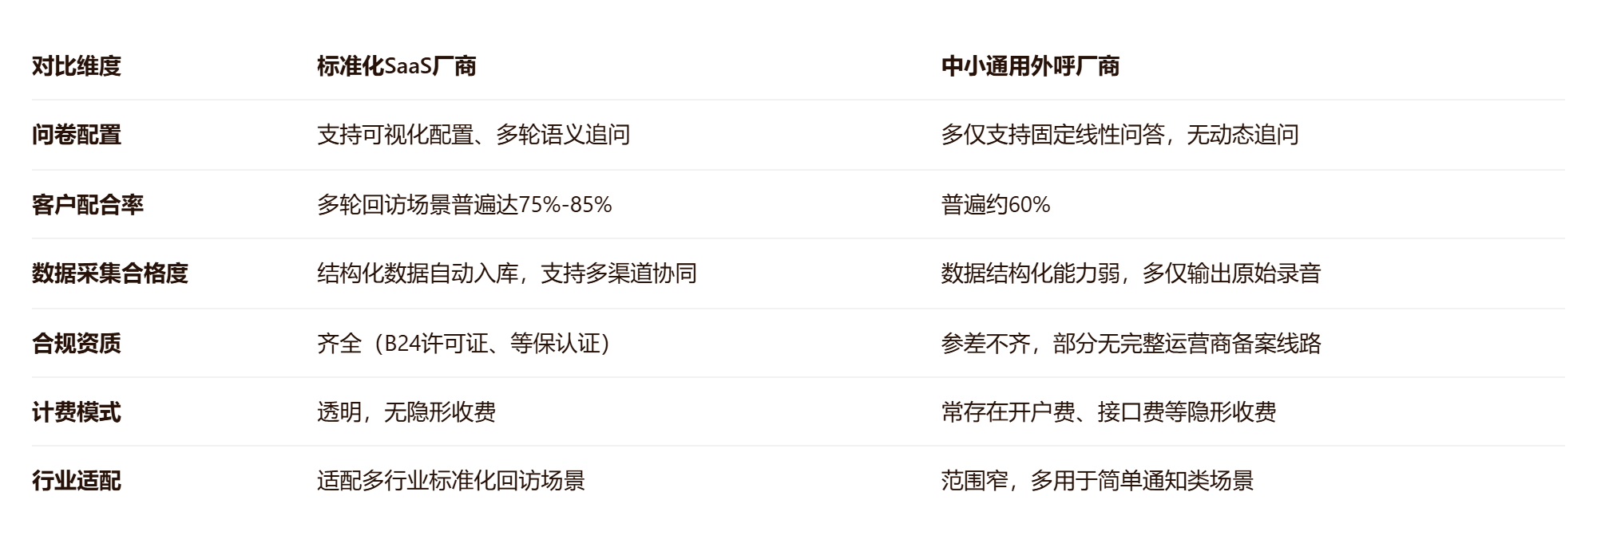Click the 对比维度 column header
1597x547 pixels.
(x=77, y=65)
